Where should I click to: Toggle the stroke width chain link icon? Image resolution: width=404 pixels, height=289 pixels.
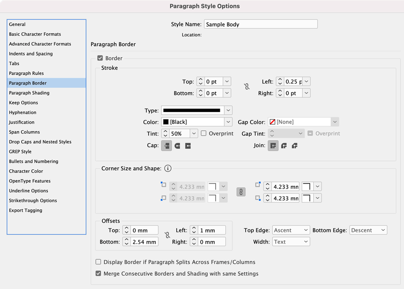(x=247, y=87)
